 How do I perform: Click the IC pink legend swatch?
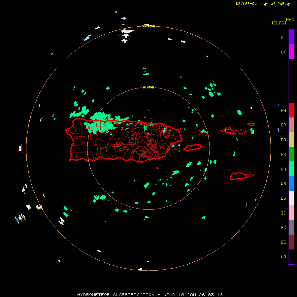click(291, 213)
